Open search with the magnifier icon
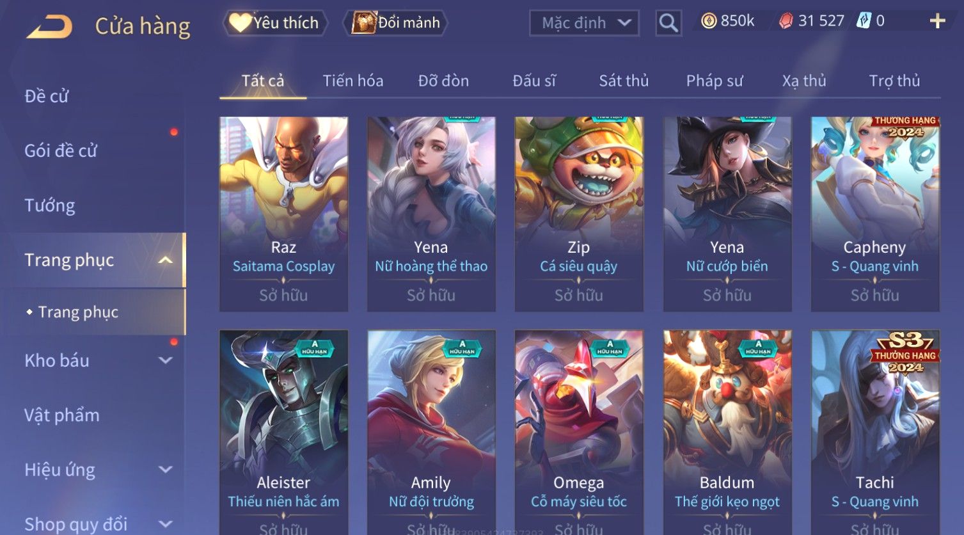Viewport: 964px width, 535px height. (x=668, y=23)
